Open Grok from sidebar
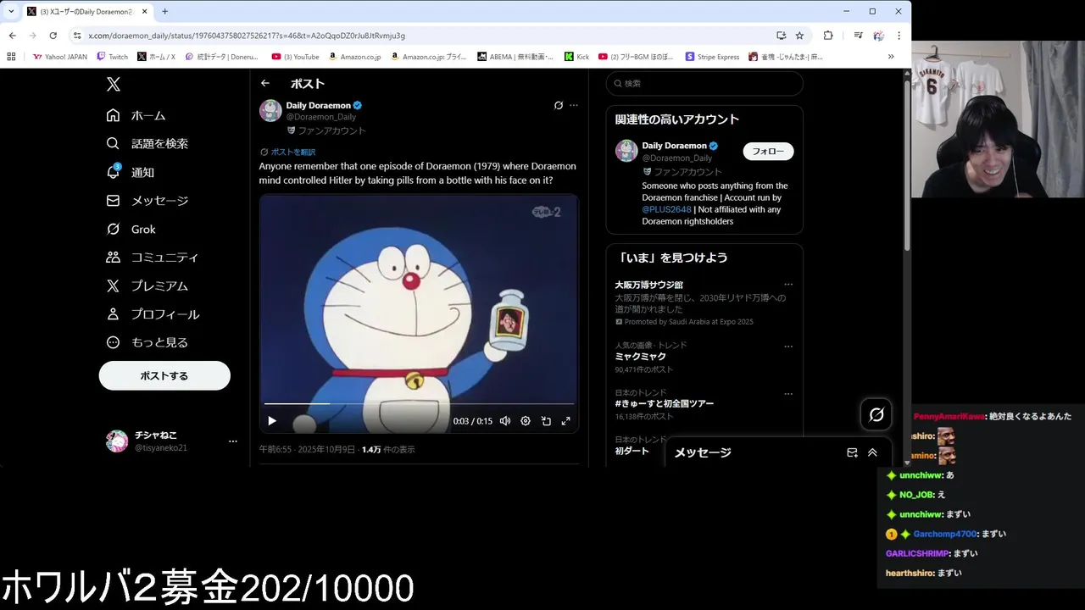 [x=131, y=229]
